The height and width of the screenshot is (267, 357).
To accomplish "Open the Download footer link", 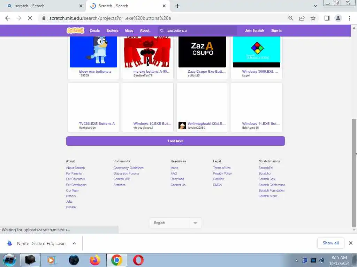I will (177, 179).
